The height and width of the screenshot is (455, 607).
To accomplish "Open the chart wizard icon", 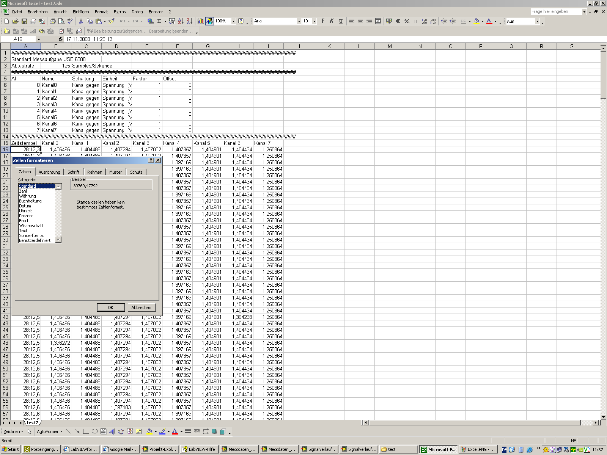I will 200,21.
